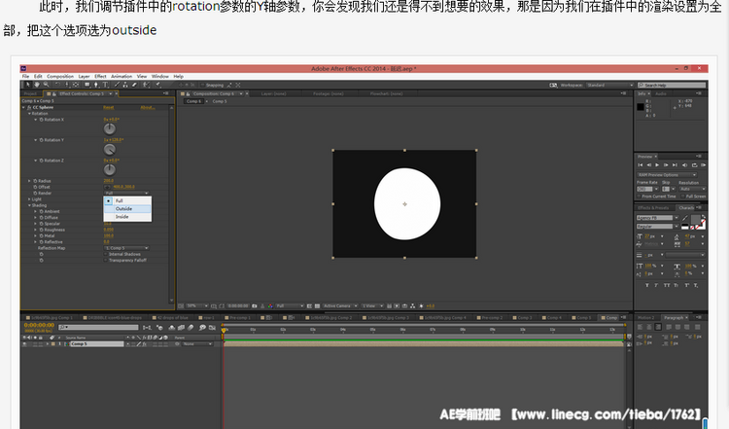The width and height of the screenshot is (729, 429).
Task: Choose Full in Render dropdown list
Action: 127,200
